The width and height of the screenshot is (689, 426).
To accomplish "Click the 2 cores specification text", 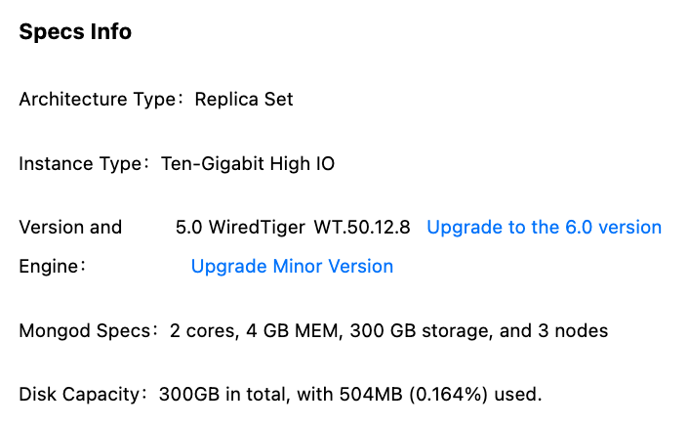I will pyautogui.click(x=202, y=330).
